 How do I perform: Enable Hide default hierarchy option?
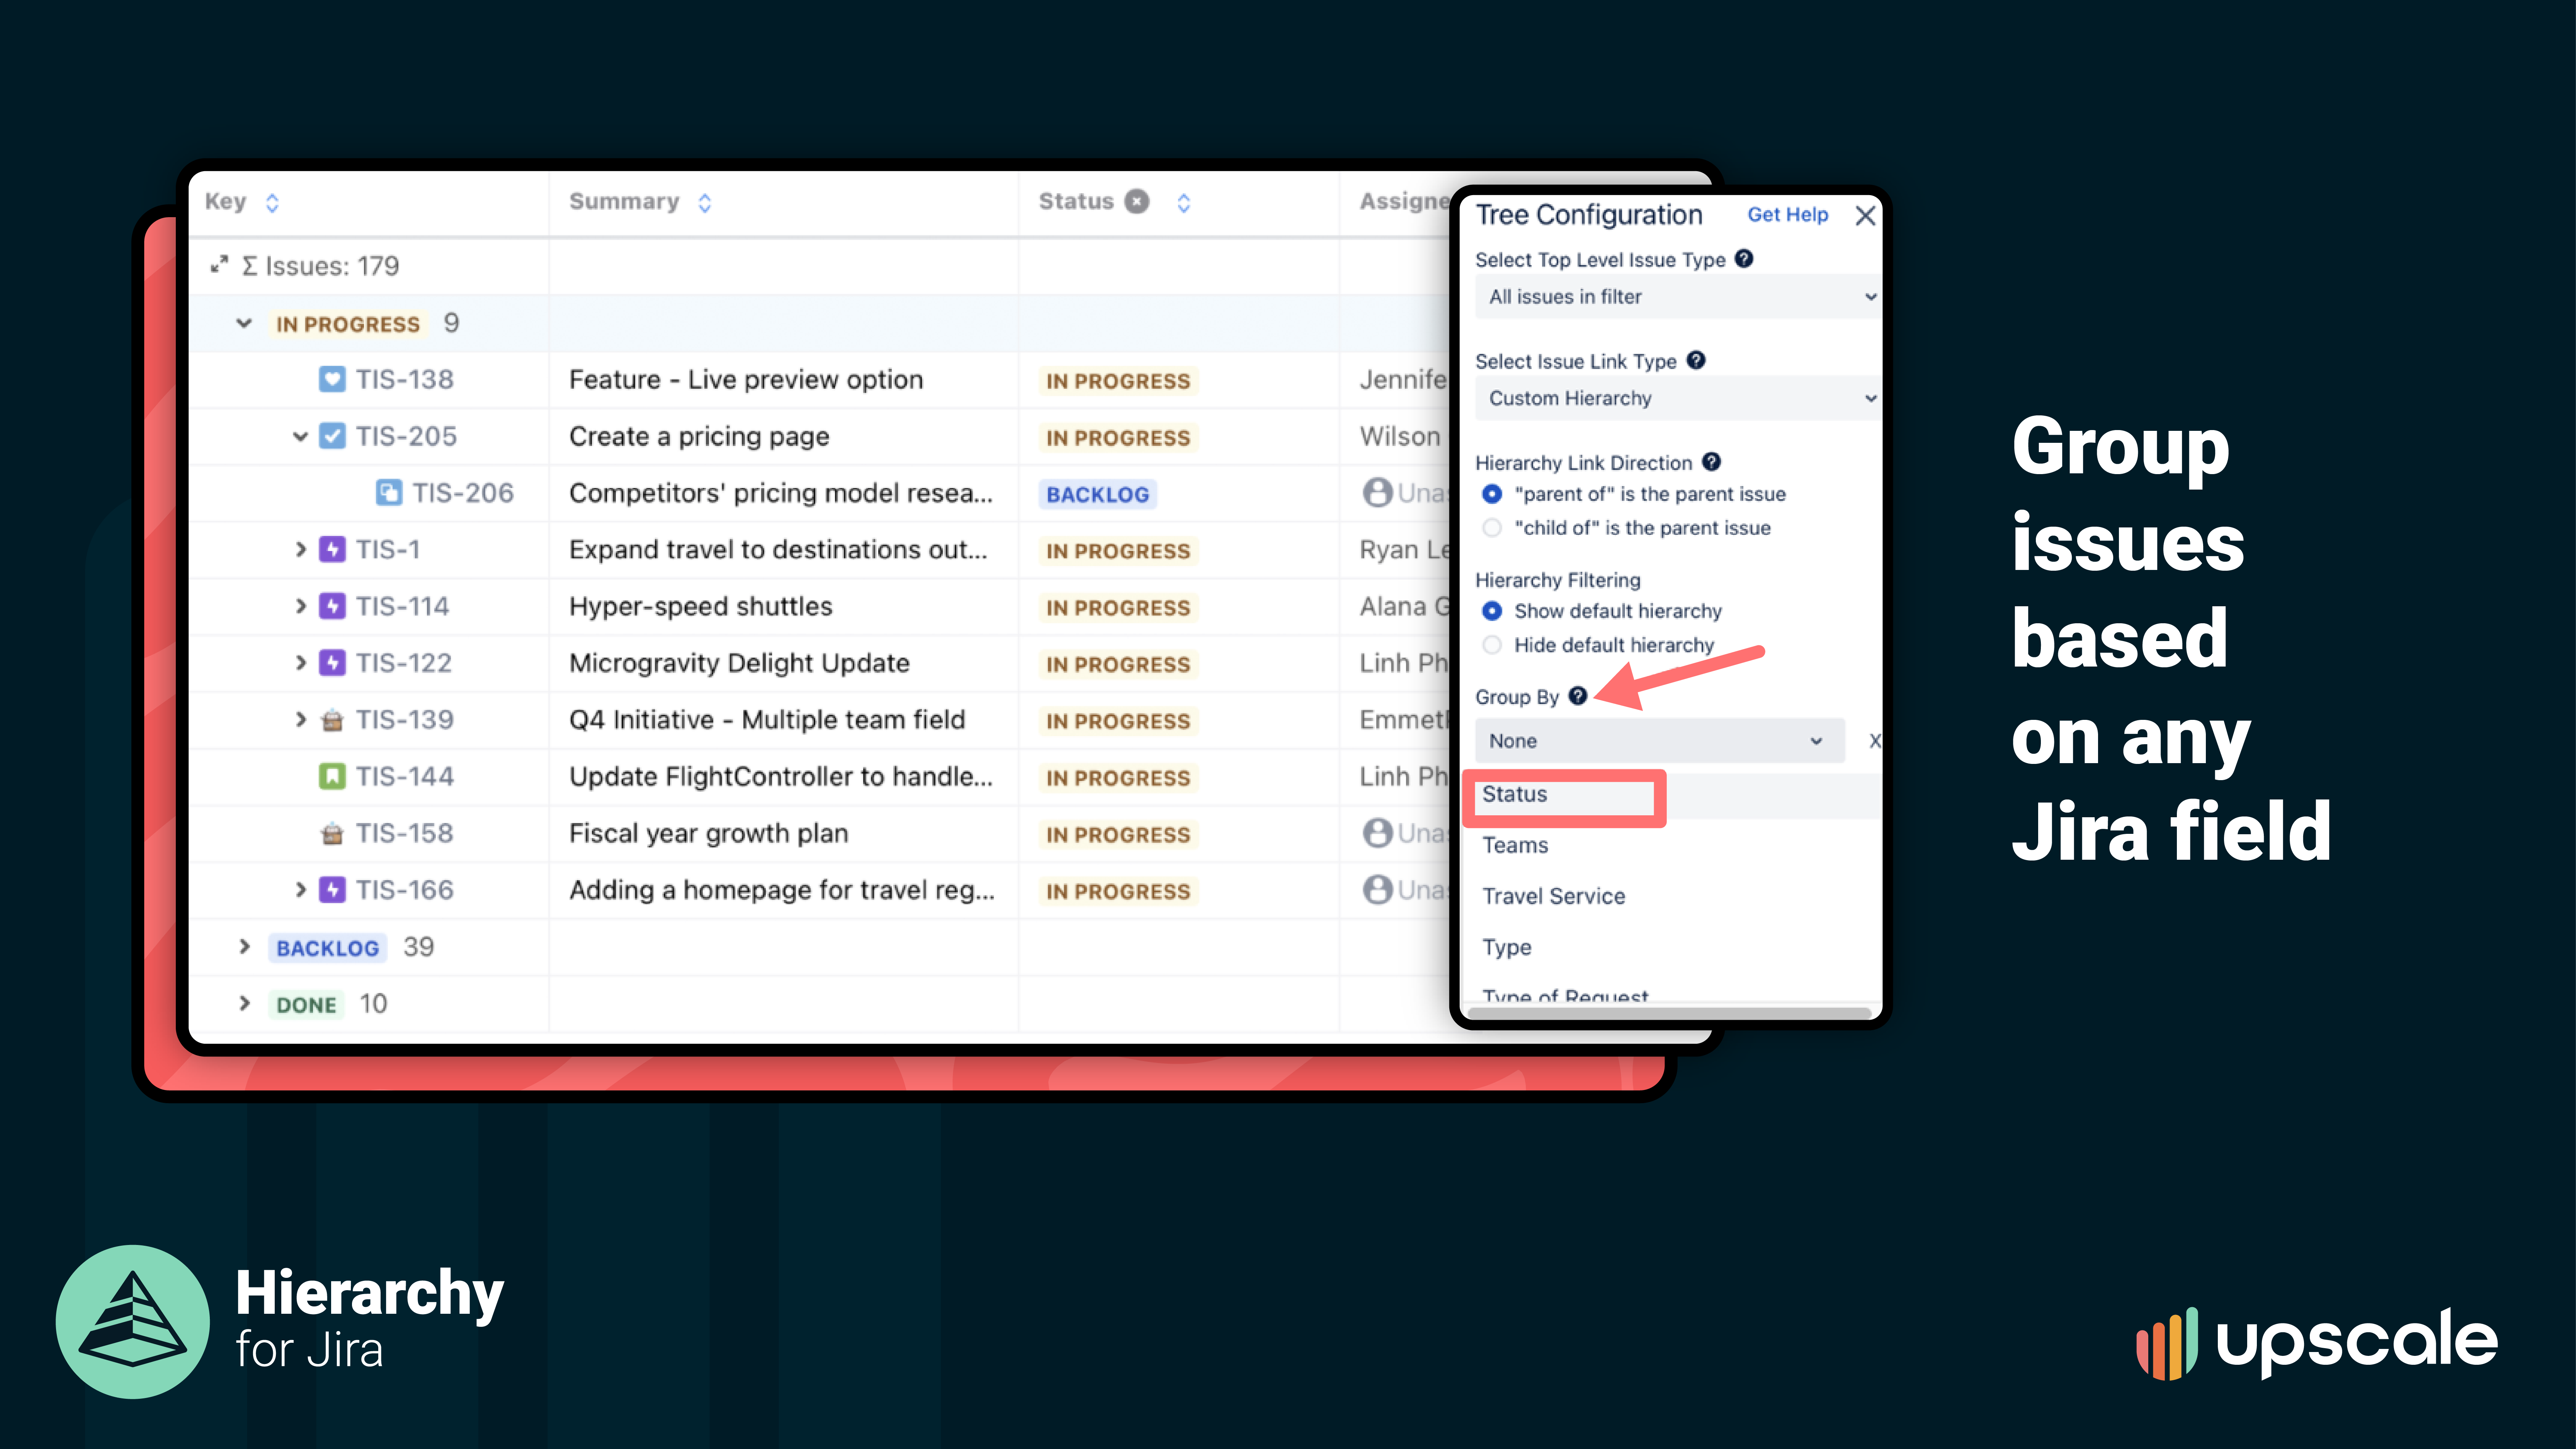click(x=1492, y=645)
